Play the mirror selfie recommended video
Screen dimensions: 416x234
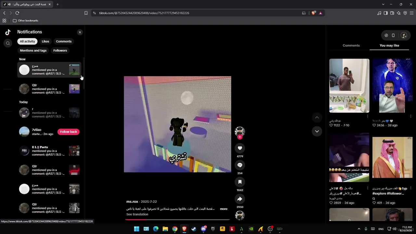349,86
